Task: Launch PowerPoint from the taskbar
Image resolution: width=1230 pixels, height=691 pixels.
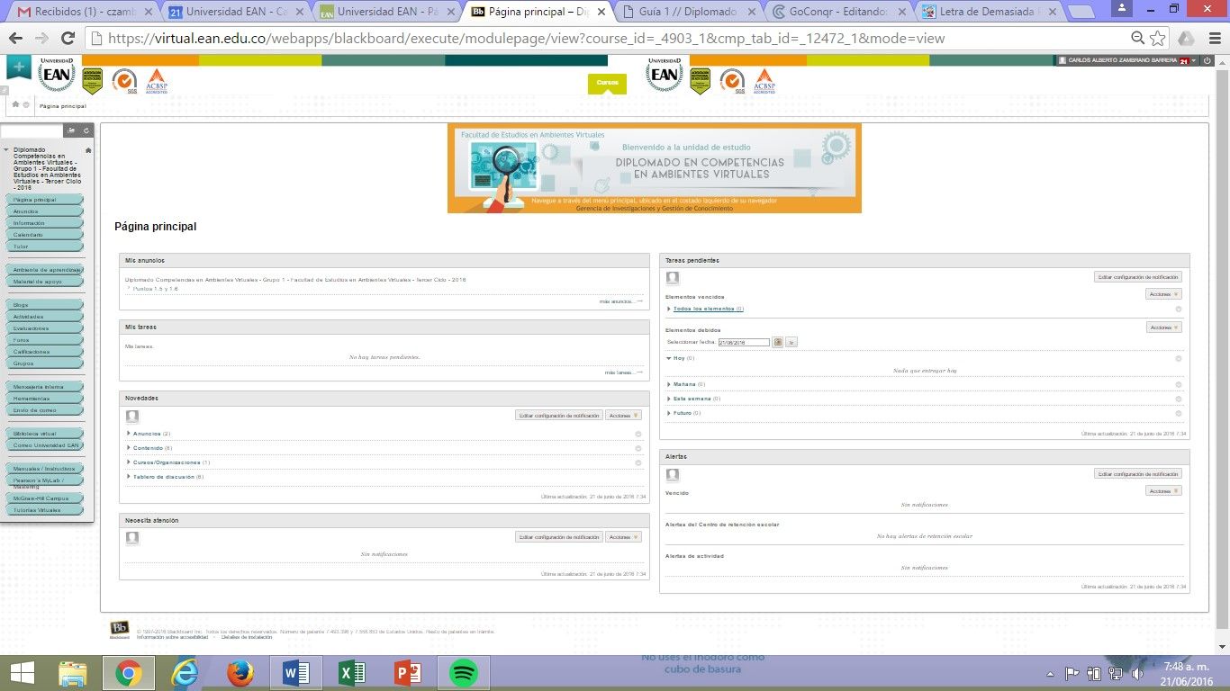Action: click(407, 673)
